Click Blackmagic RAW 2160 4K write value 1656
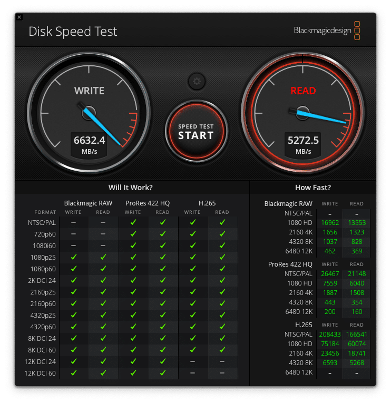 pos(330,232)
